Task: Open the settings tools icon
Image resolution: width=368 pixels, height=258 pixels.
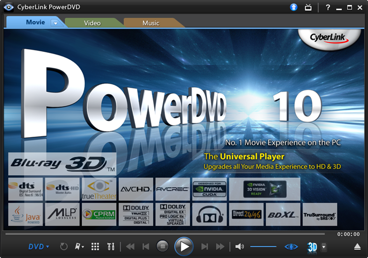Action: (111, 247)
